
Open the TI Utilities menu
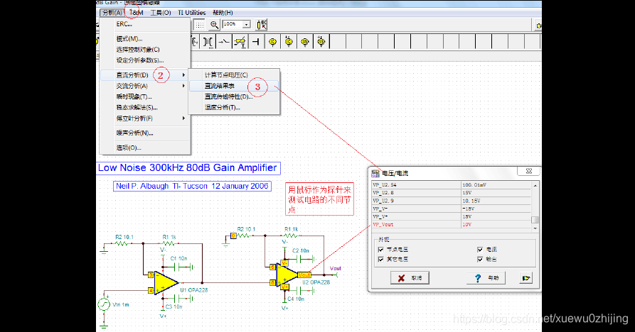pyautogui.click(x=191, y=13)
